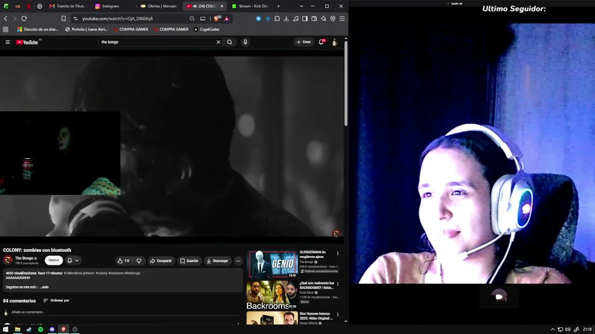Switch to the Stream Kick Dashboard tab

[x=250, y=6]
